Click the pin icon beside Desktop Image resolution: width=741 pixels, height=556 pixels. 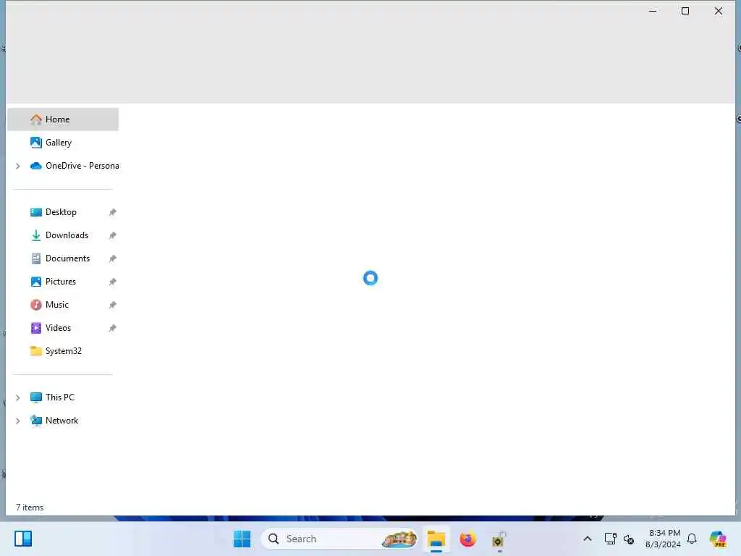[112, 212]
